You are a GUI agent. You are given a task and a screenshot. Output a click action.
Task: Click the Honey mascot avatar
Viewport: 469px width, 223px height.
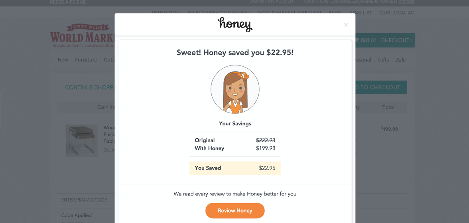[235, 89]
